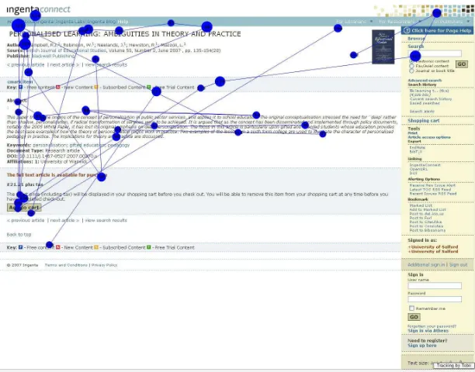Viewport: 475px width, 372px height.
Task: Click into the User name field
Action: [435, 285]
